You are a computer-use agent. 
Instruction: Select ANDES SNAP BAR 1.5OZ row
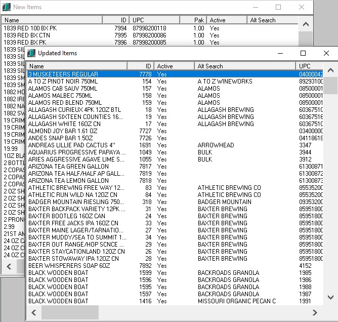(175, 138)
